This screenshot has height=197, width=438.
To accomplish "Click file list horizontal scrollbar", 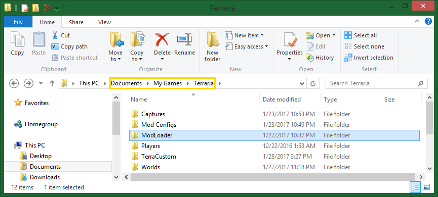I will (x=272, y=177).
